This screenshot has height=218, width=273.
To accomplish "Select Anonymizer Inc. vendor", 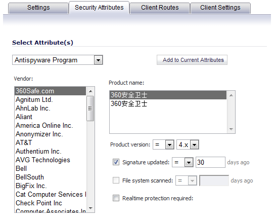I will click(x=50, y=134).
